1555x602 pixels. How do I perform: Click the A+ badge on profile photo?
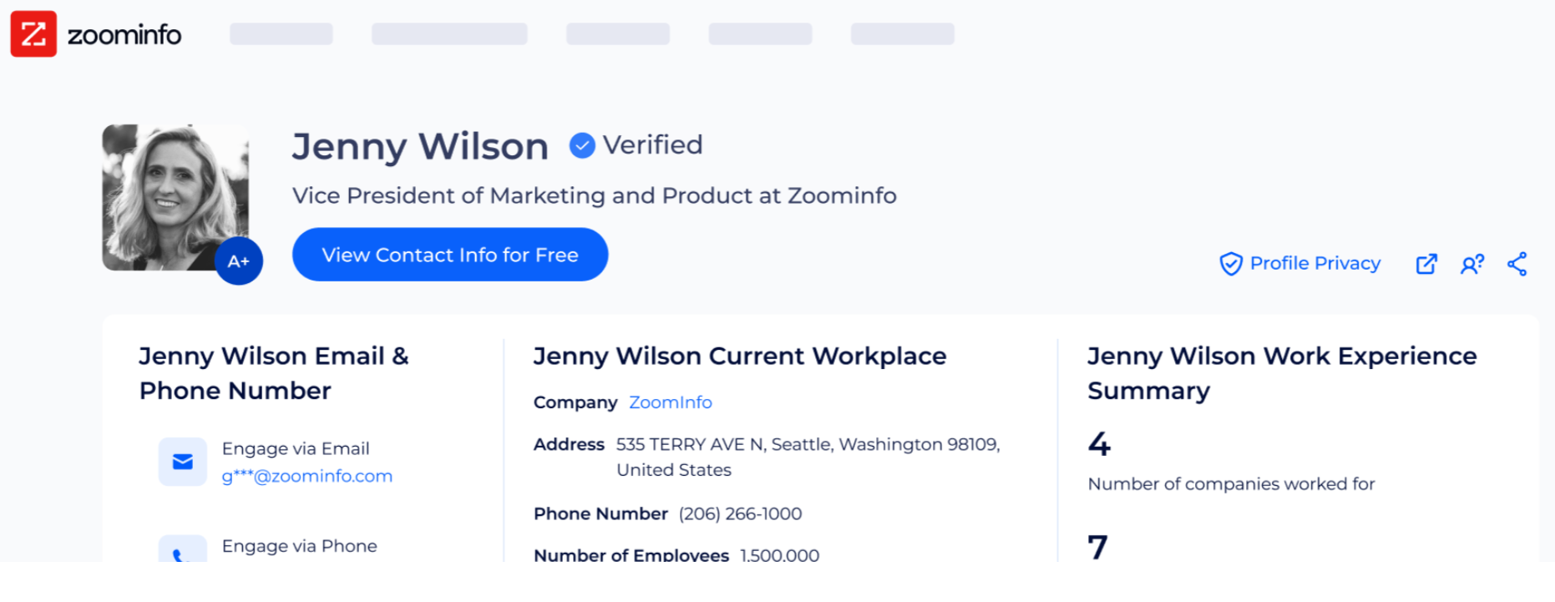[x=239, y=261]
